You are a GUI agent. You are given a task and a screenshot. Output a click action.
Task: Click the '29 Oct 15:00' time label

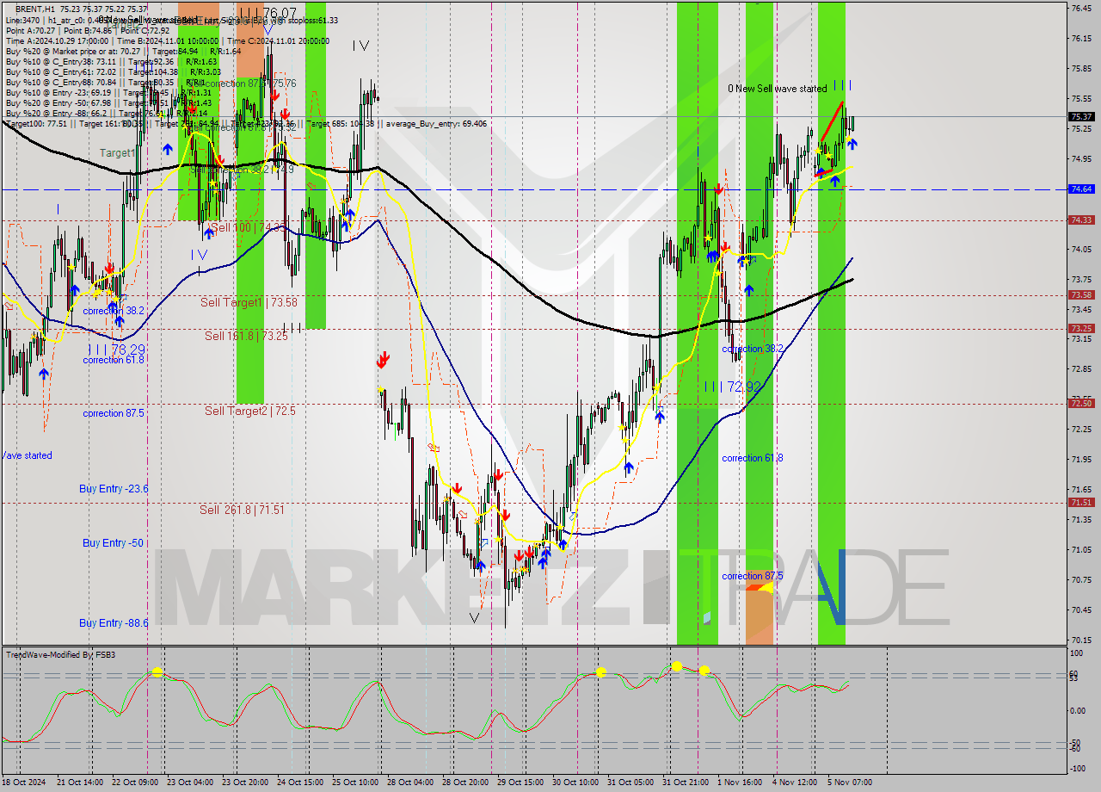[x=521, y=783]
